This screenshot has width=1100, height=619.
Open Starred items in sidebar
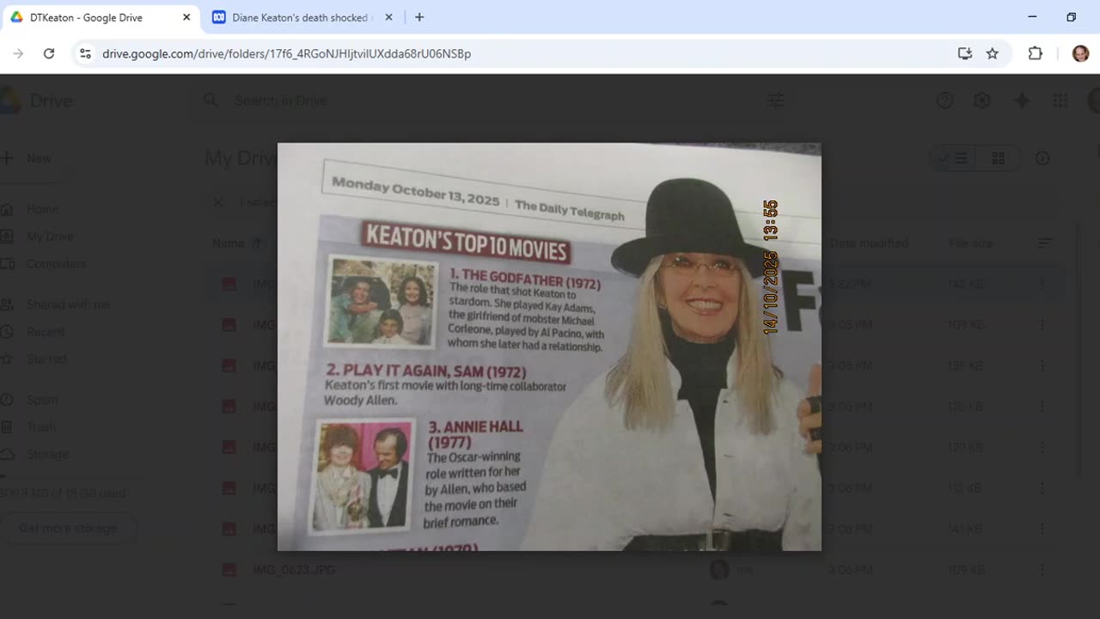pos(46,359)
